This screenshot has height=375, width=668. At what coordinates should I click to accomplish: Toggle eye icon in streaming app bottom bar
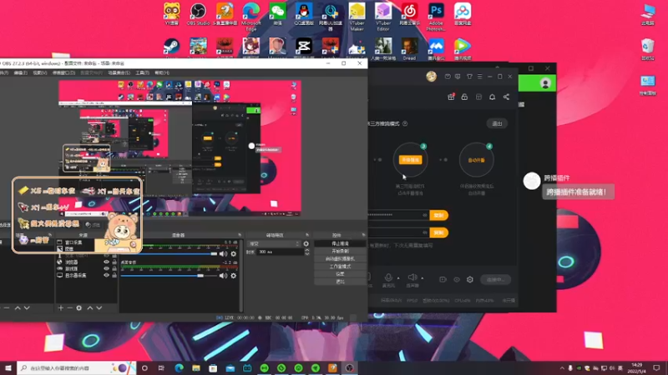click(x=456, y=279)
